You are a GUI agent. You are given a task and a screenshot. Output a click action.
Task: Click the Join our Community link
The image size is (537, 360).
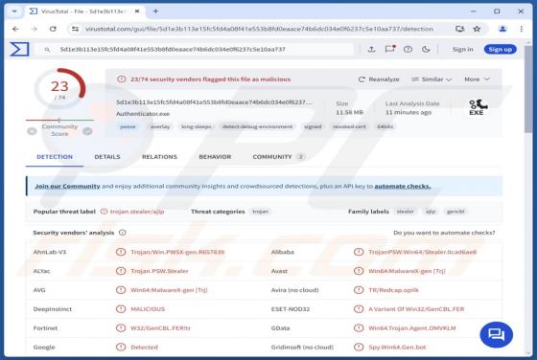click(67, 186)
